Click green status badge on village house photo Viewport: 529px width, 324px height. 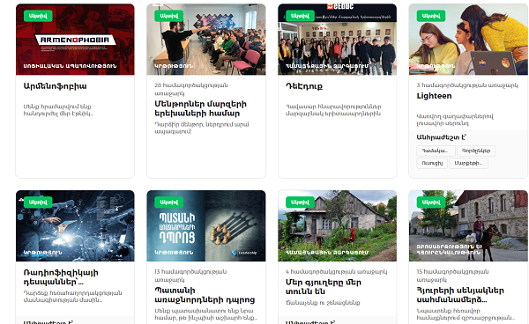click(300, 202)
